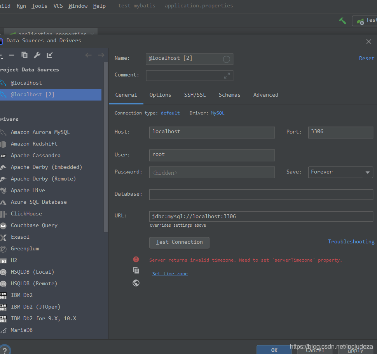Select the @localhost [2] data source
Image resolution: width=377 pixels, height=354 pixels.
pyautogui.click(x=51, y=95)
